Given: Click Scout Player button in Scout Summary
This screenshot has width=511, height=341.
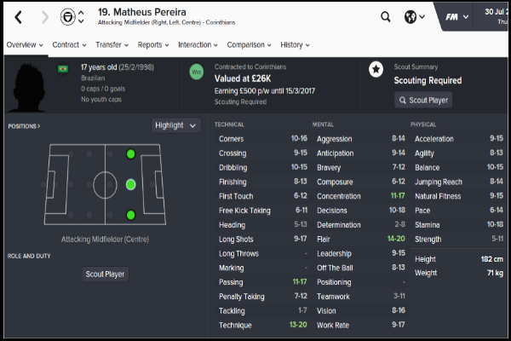Looking at the screenshot, I should (x=423, y=100).
